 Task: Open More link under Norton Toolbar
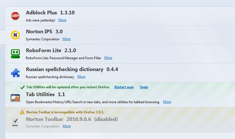[x=67, y=126]
